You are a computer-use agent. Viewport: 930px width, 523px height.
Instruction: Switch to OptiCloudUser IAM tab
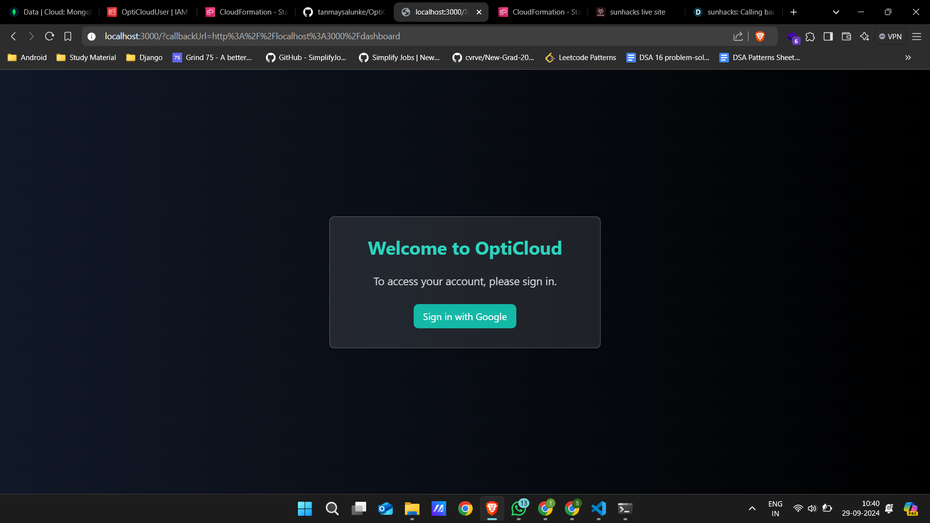[x=154, y=12]
